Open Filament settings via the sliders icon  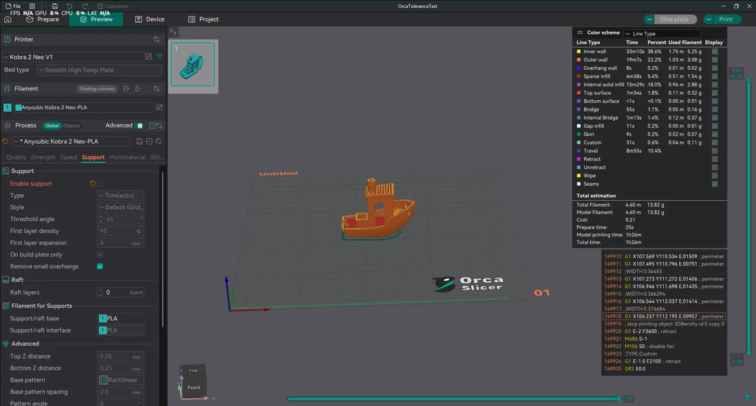coord(156,88)
